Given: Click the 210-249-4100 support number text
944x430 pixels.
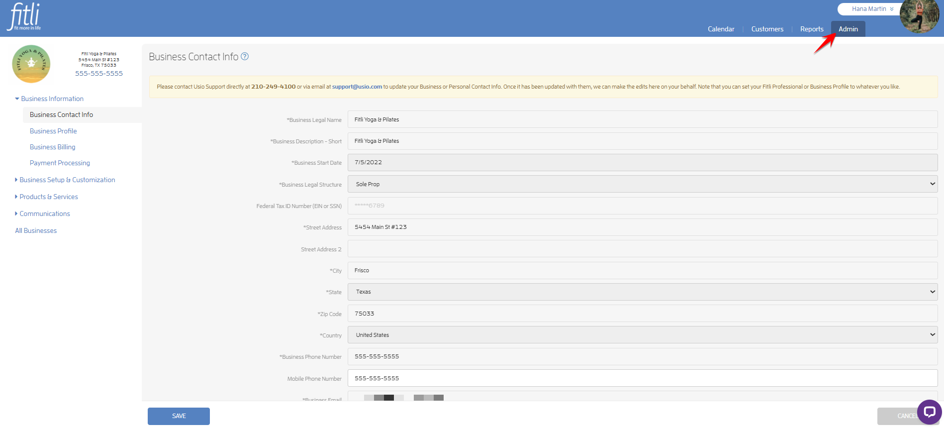Looking at the screenshot, I should [274, 87].
